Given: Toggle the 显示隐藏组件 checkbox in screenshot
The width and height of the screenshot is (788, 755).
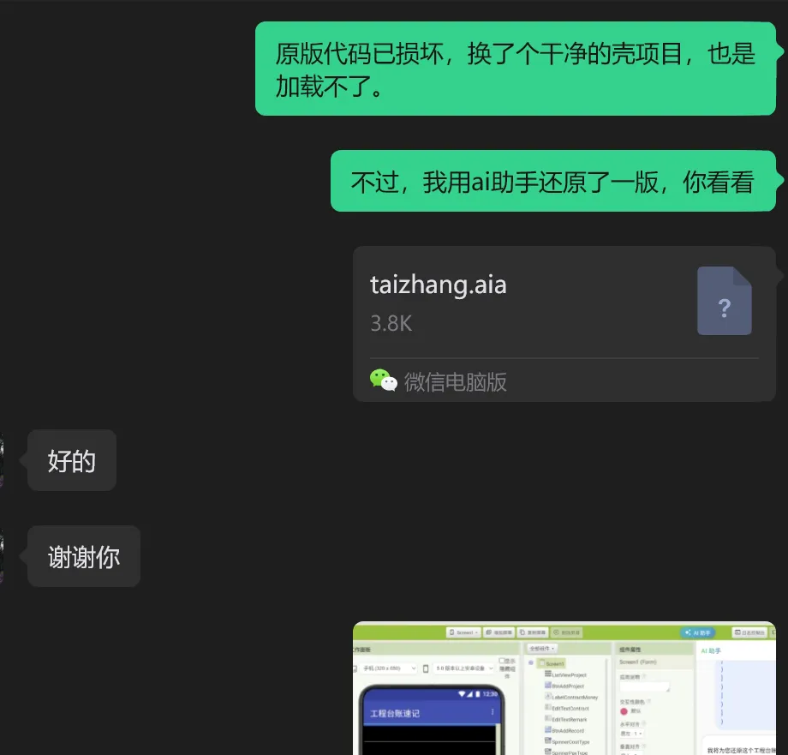Looking at the screenshot, I should [502, 661].
